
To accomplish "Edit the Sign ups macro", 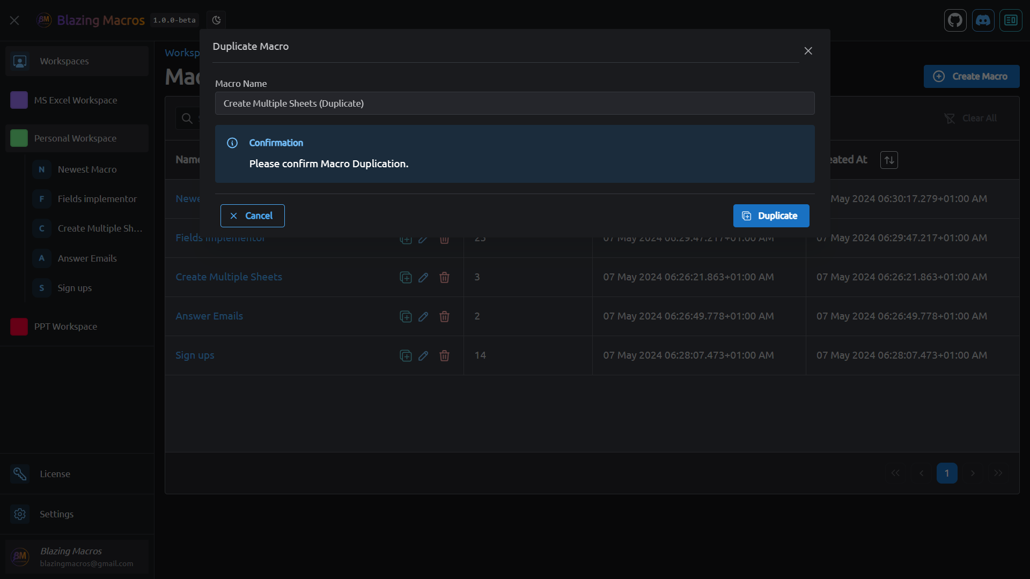I will click(423, 355).
